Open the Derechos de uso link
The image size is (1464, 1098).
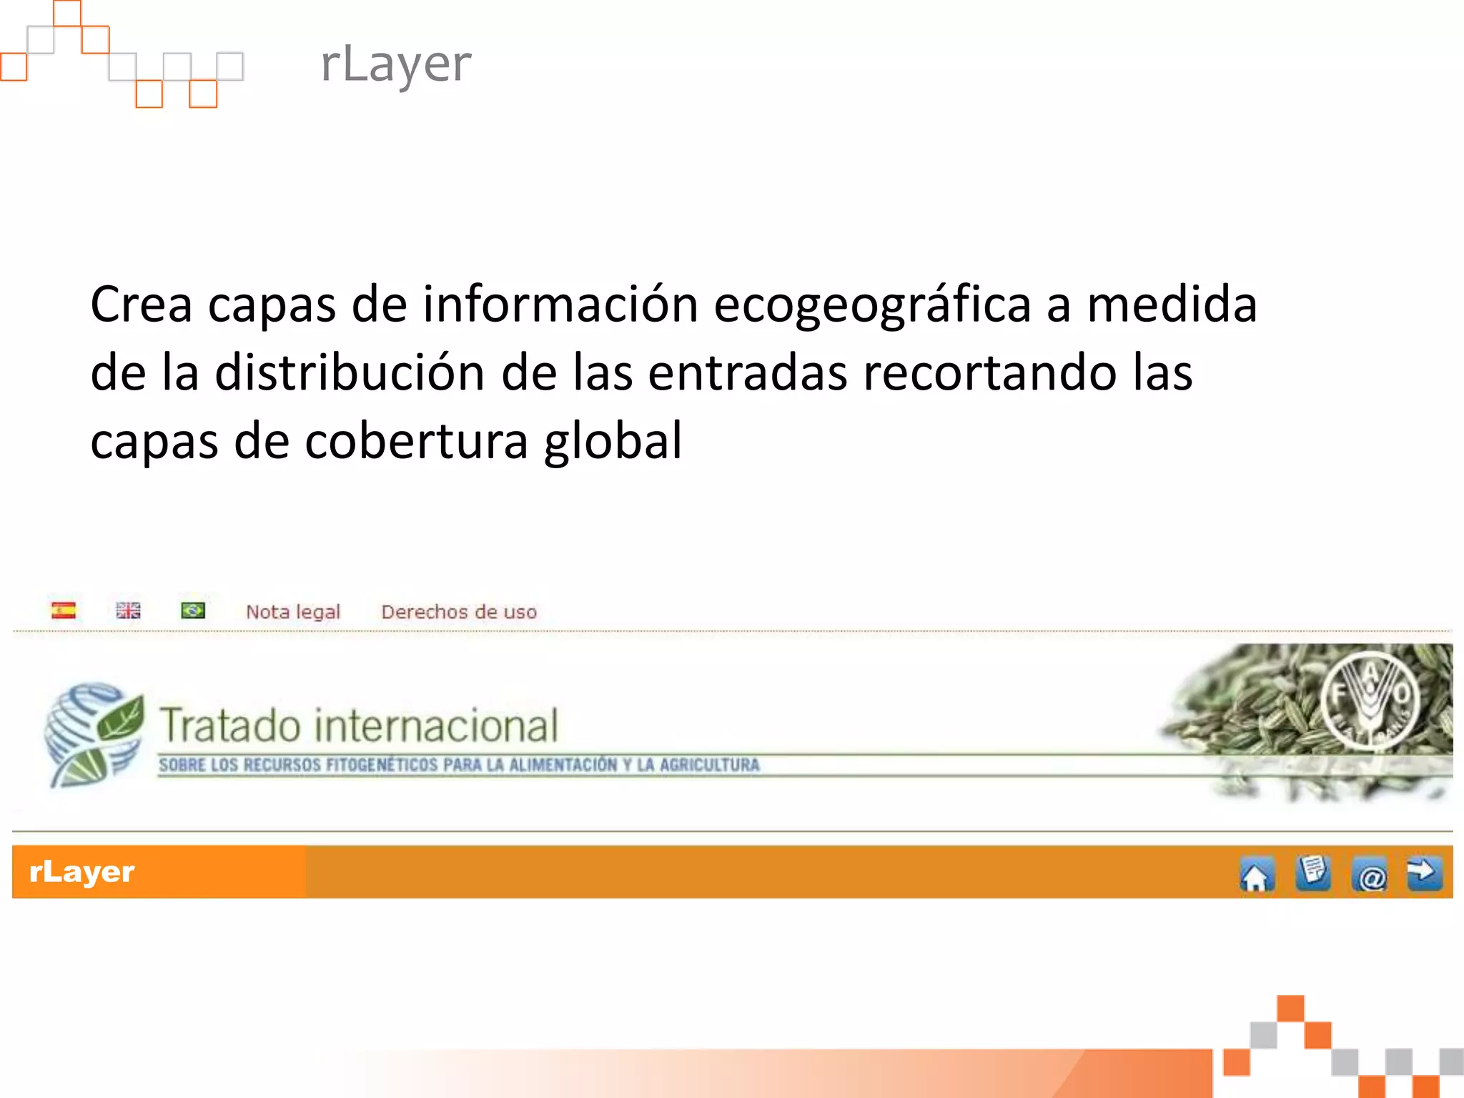point(459,612)
